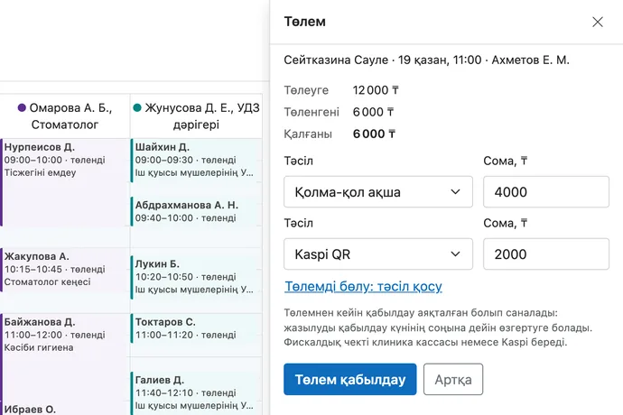Click the Төленгені 6 000 ₸ amount

pyautogui.click(x=373, y=112)
